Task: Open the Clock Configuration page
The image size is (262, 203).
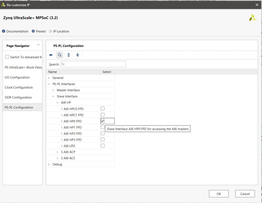Action: click(19, 87)
